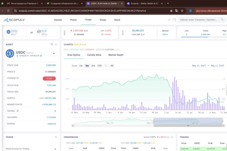The image size is (227, 151).
Task: Close the USDC-XLM trade browser tab
Action: 122,3
